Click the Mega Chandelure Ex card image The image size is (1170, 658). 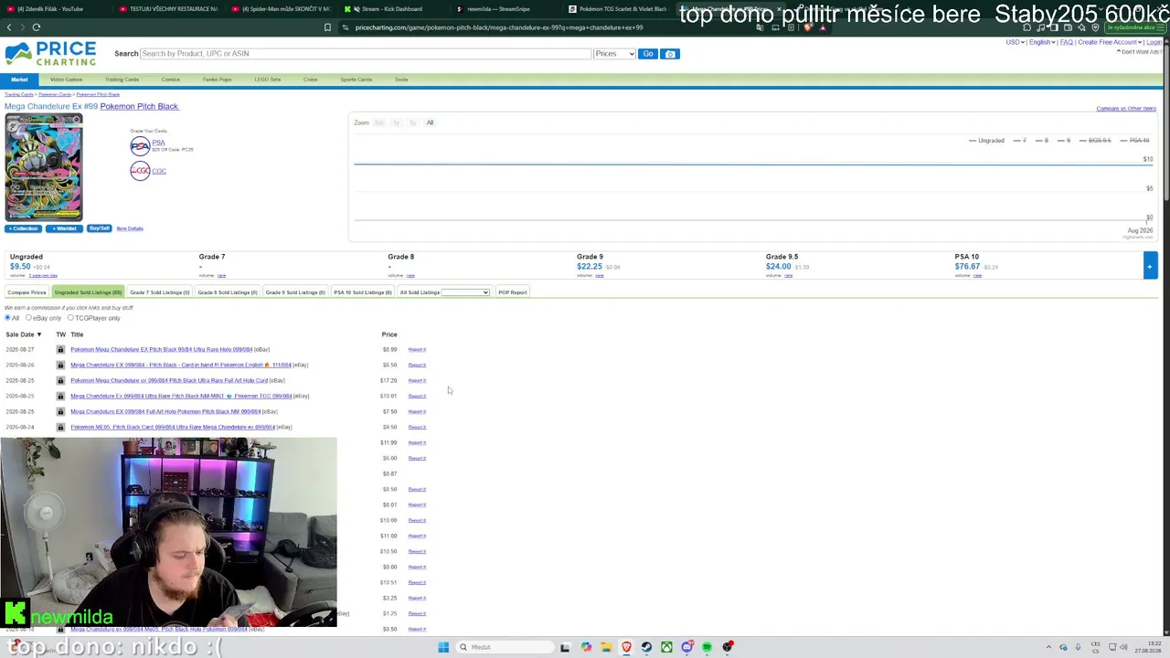43,167
